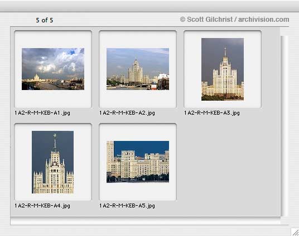The height and width of the screenshot is (236, 299).
Task: Click the window resize grip corner
Action: [x=295, y=232]
